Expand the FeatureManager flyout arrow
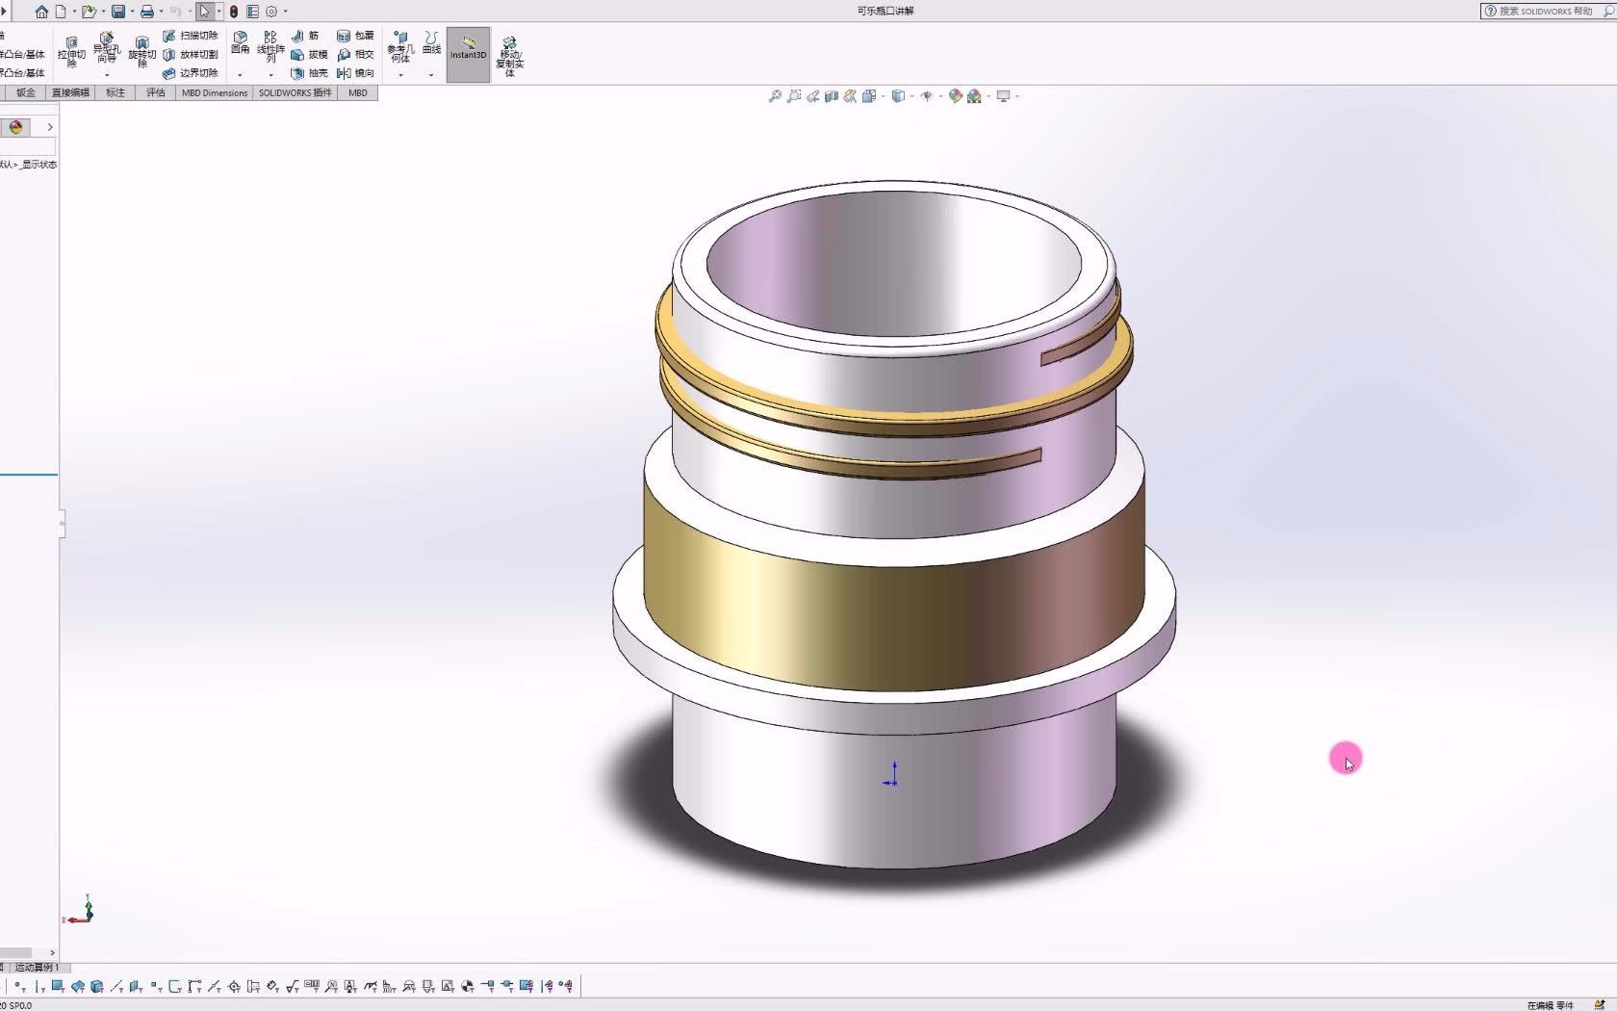The width and height of the screenshot is (1617, 1011). 49,126
